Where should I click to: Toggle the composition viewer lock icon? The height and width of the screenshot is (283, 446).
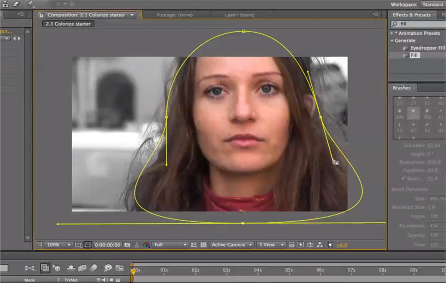(x=41, y=15)
